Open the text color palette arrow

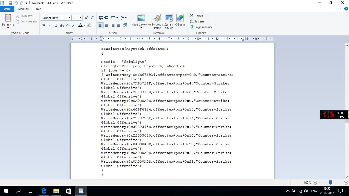tap(84, 25)
